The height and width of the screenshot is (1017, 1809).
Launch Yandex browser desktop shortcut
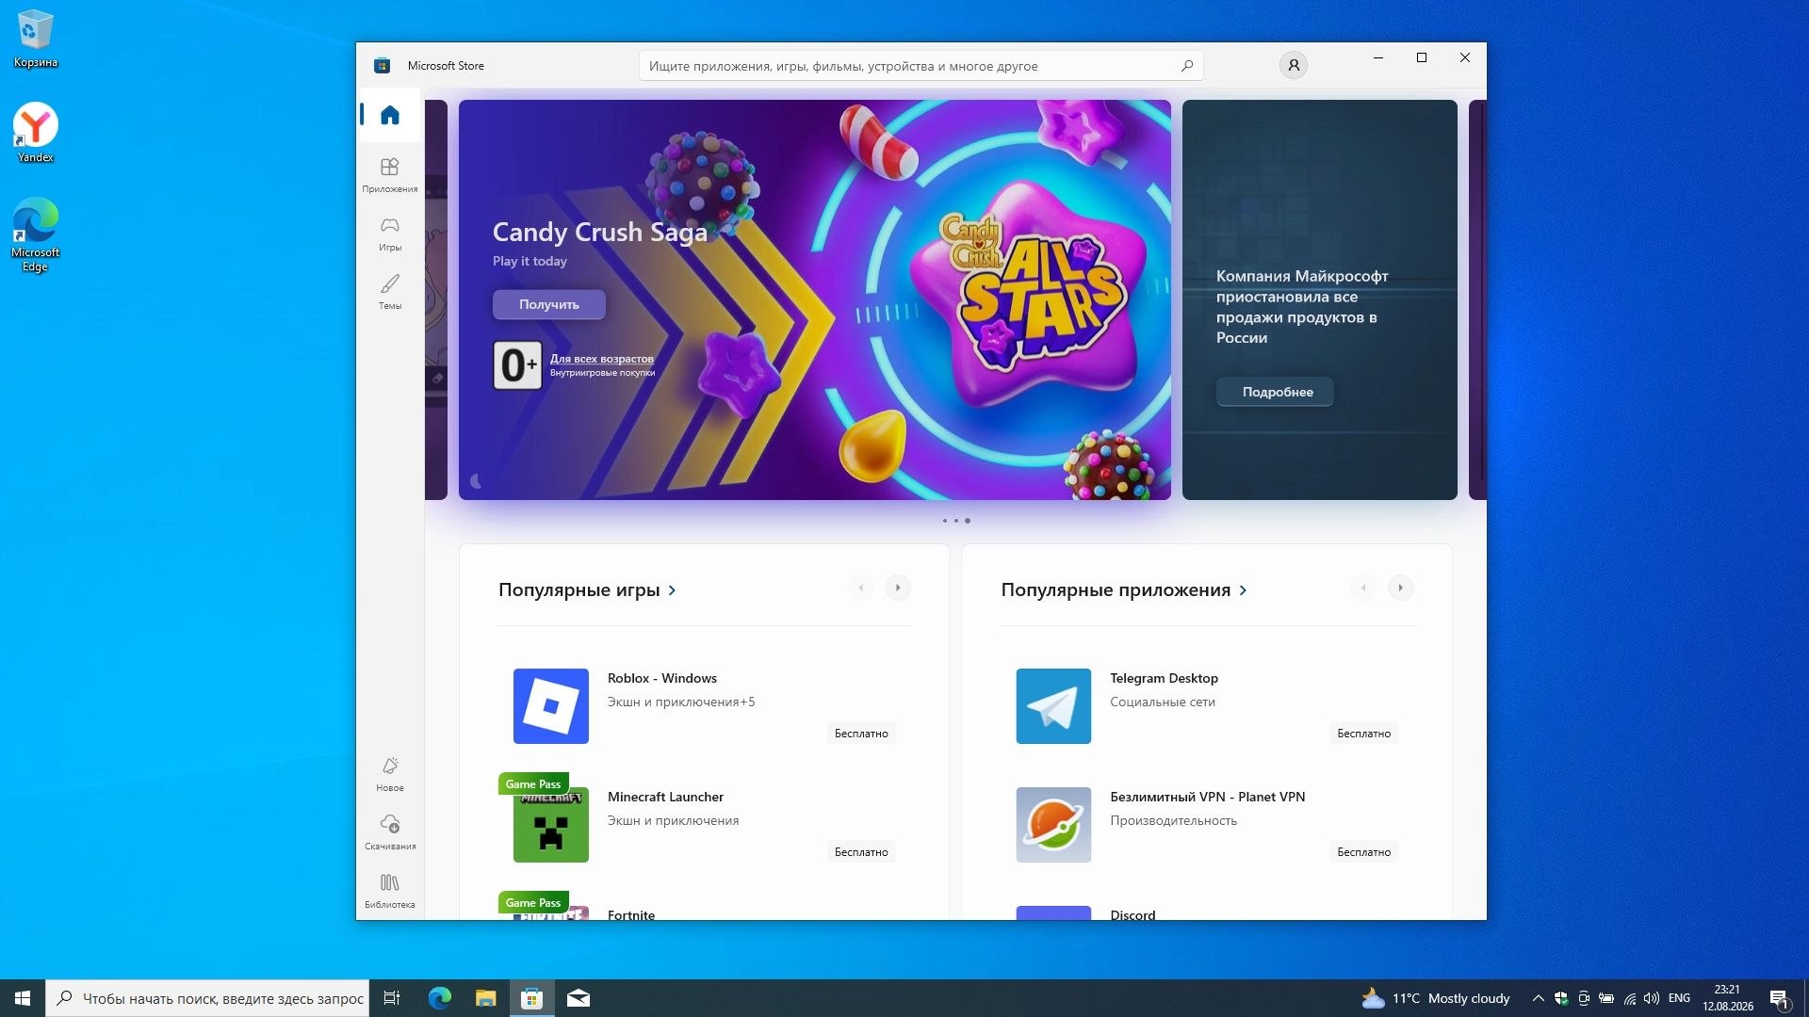[x=36, y=133]
